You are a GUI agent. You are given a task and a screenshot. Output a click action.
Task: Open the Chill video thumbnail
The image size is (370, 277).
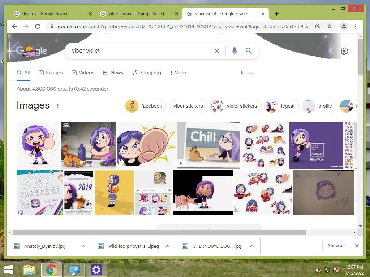coord(208,145)
